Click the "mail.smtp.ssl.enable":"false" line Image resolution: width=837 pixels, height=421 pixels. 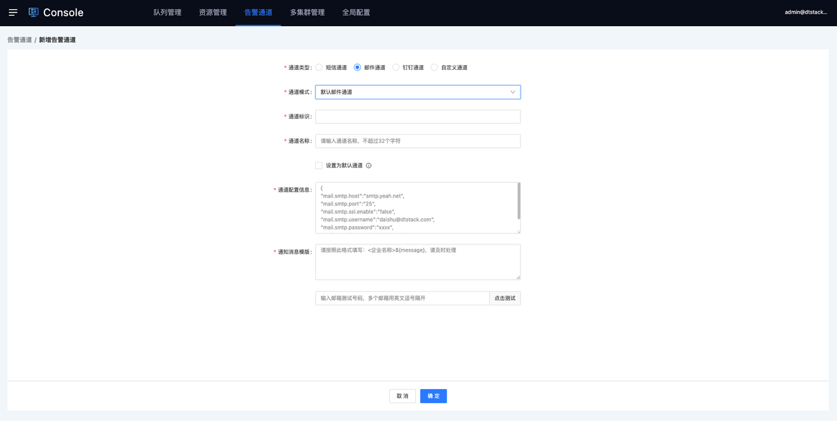click(x=358, y=212)
